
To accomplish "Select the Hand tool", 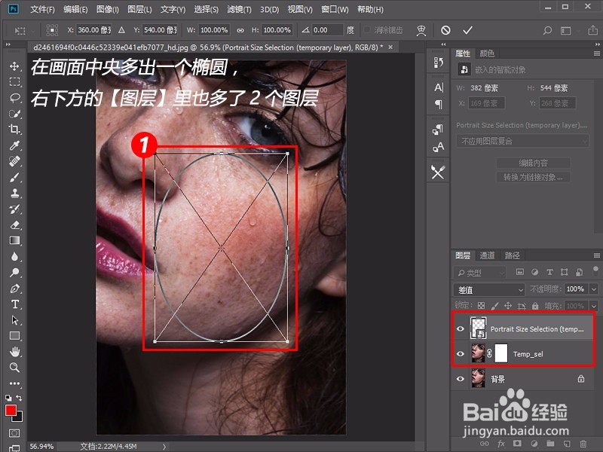I will [x=14, y=352].
